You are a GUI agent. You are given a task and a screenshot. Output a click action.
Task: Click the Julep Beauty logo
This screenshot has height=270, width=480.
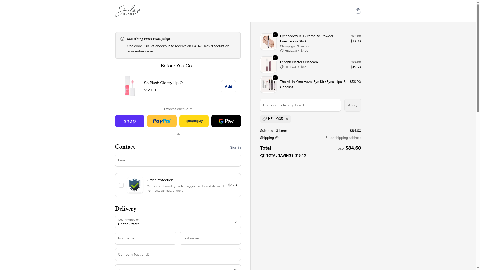tap(128, 11)
